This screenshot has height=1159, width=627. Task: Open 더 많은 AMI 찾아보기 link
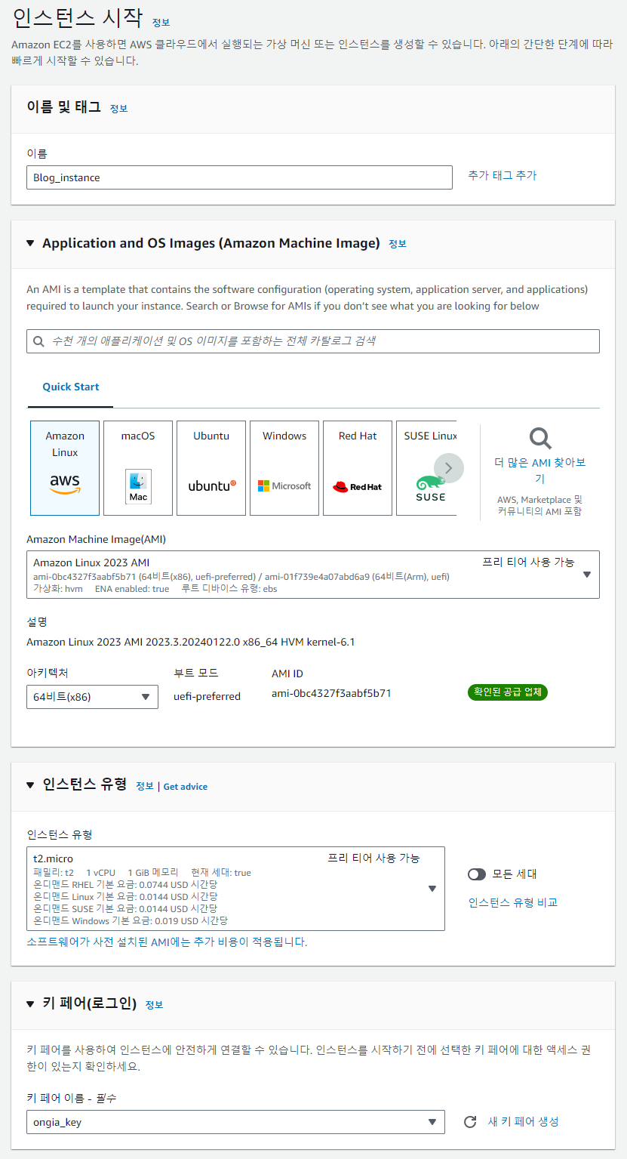click(x=540, y=470)
